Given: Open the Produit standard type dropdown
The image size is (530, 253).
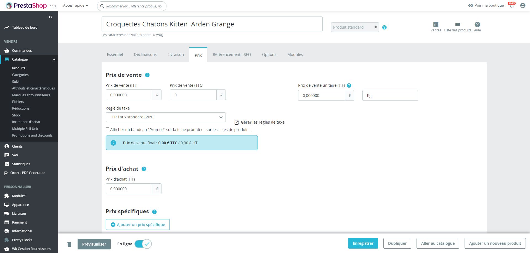Looking at the screenshot, I should (355, 27).
